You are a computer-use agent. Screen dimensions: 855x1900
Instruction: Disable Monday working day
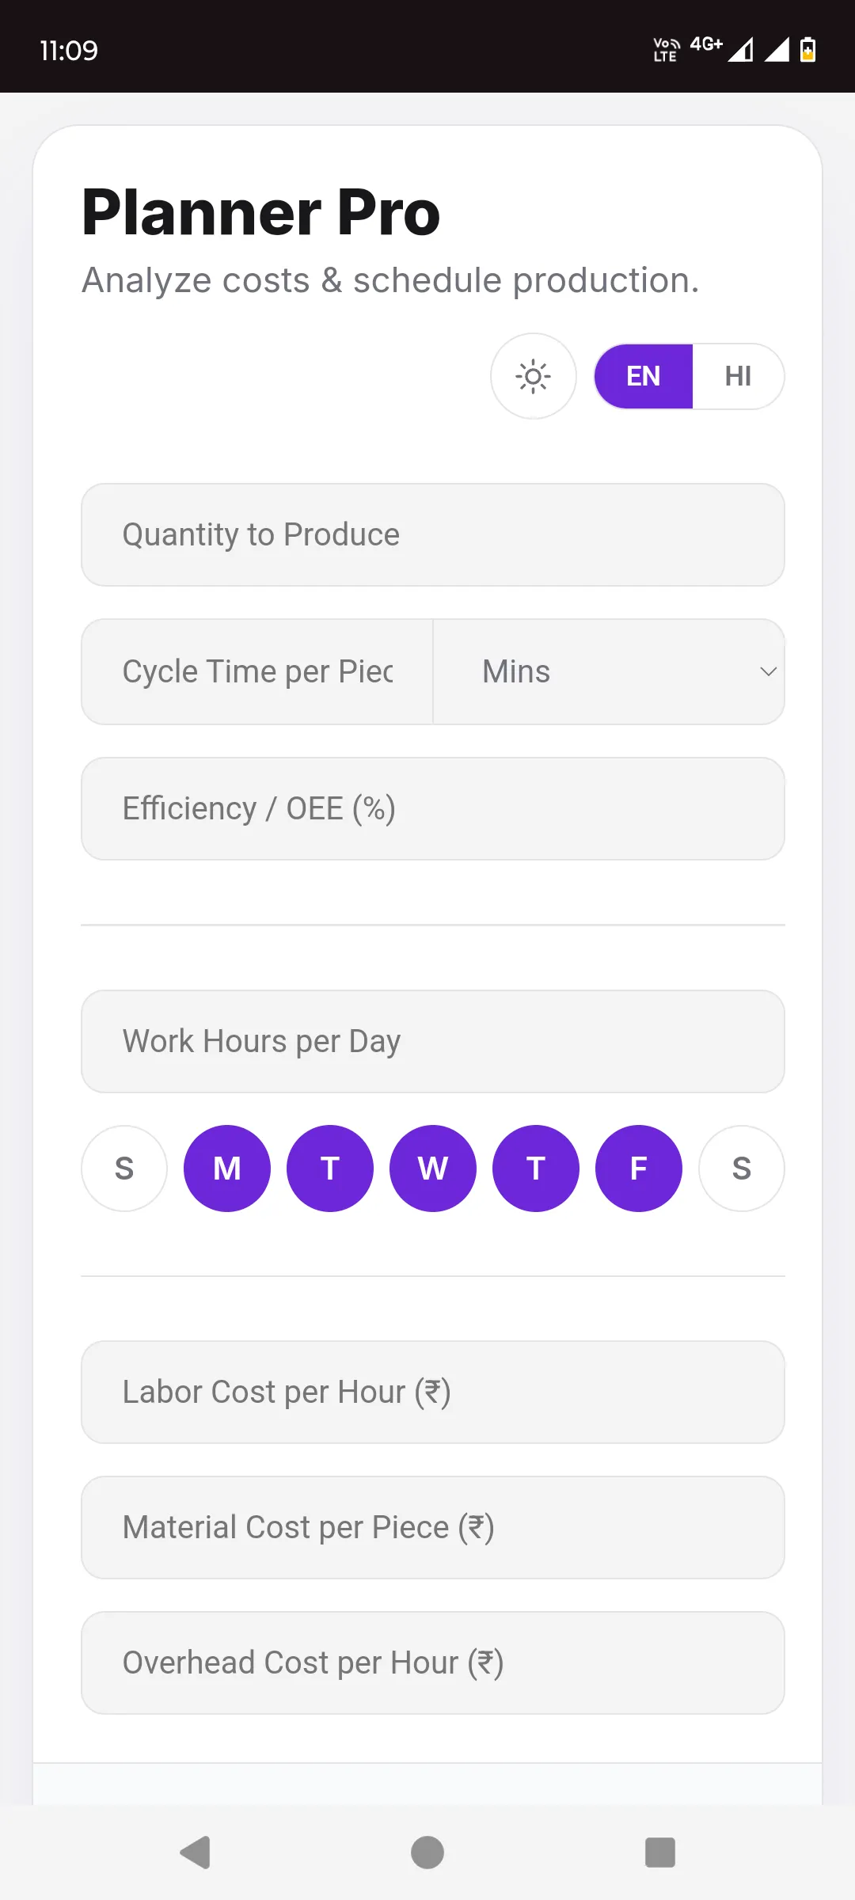click(227, 1168)
